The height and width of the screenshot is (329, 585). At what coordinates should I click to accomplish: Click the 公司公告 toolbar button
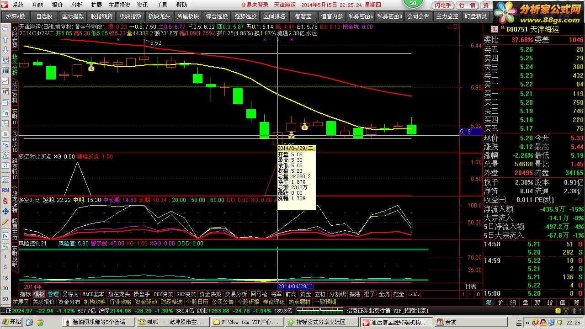[x=418, y=16]
